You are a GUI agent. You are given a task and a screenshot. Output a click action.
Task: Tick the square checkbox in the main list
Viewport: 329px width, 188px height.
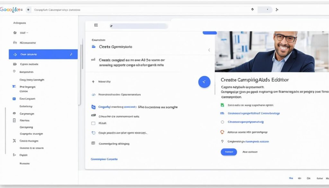pos(93,123)
